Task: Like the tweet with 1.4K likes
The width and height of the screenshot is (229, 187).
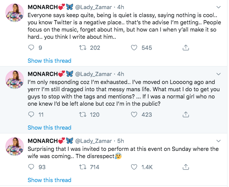Action: [x=134, y=167]
